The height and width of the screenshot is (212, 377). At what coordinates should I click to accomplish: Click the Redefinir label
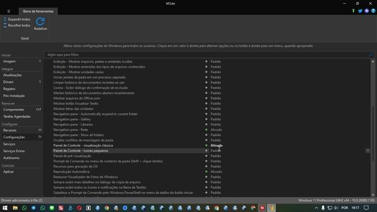41,29
